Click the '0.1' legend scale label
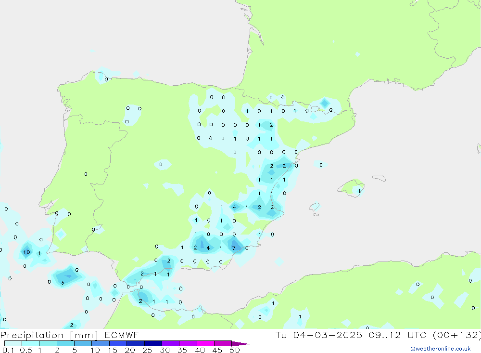 [8, 350]
